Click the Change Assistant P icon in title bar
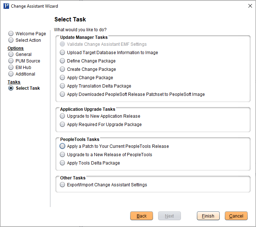 click(6, 6)
